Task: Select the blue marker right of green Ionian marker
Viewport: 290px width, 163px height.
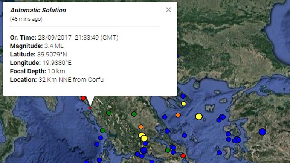Action: (101, 138)
